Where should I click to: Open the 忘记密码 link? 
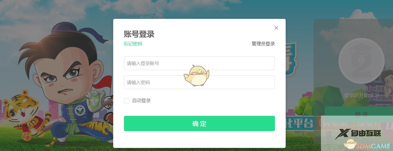133,44
